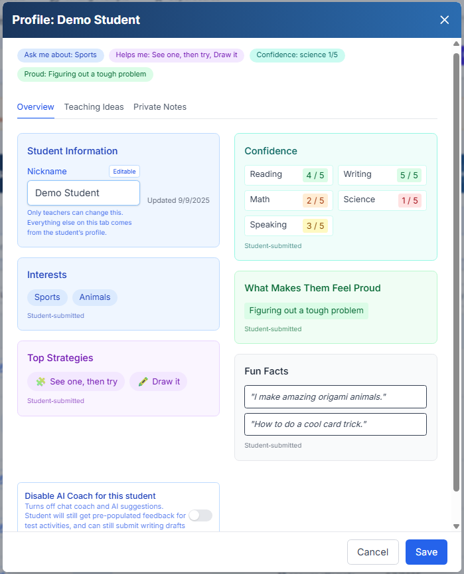The image size is (464, 574).
Task: Click the scroll down arrow on scrollbar
Action: (456, 526)
